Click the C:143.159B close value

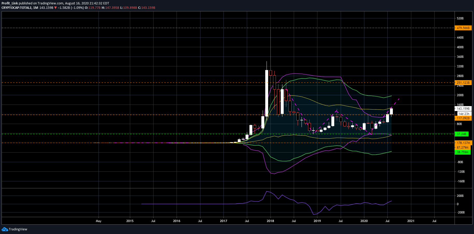pos(147,8)
